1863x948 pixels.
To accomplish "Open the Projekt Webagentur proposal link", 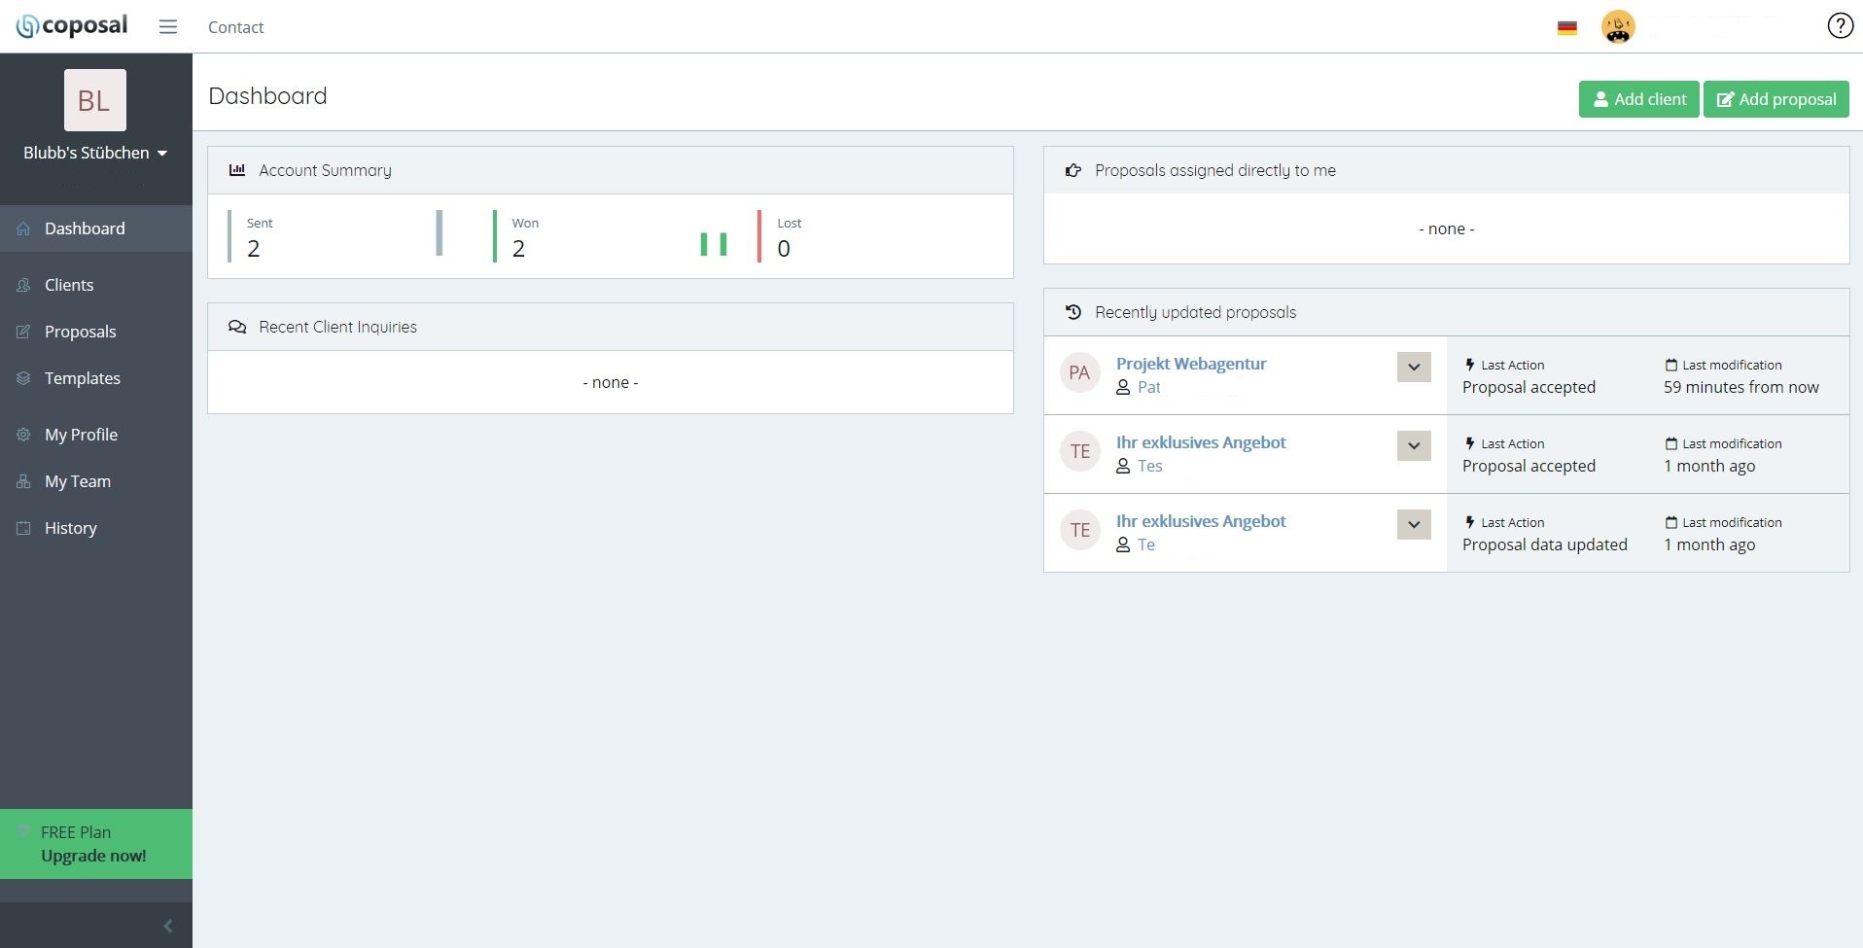I will 1191,364.
